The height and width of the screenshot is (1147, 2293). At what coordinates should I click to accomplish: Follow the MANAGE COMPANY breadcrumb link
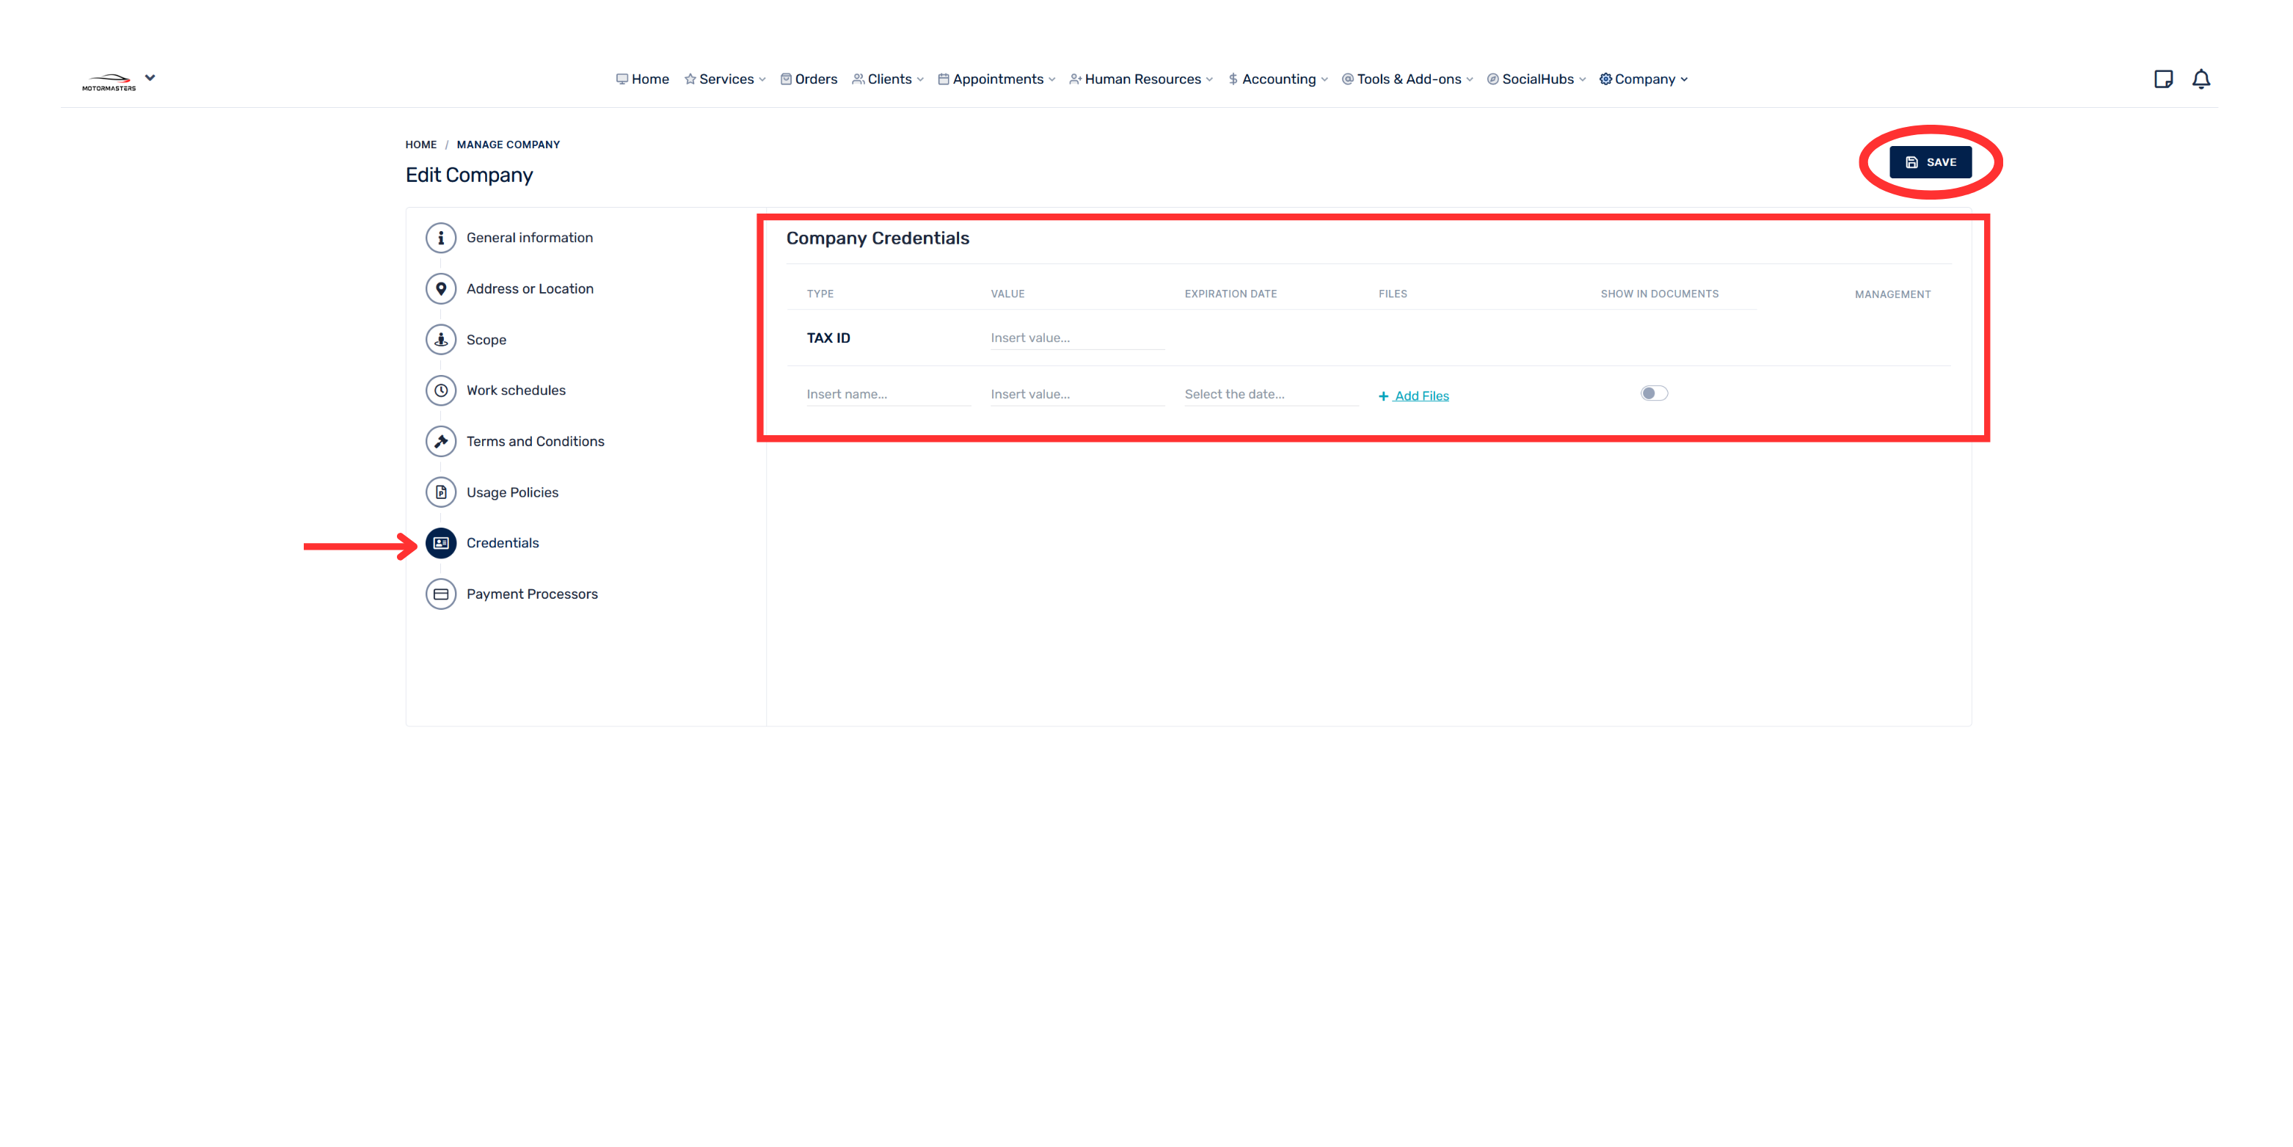coord(508,145)
